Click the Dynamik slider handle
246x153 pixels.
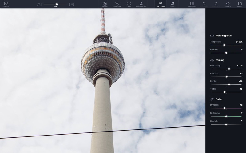pos(224,108)
